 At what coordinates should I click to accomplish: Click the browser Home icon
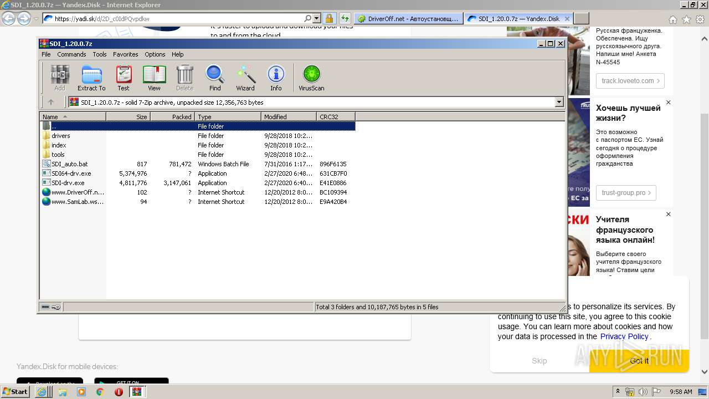(672, 19)
